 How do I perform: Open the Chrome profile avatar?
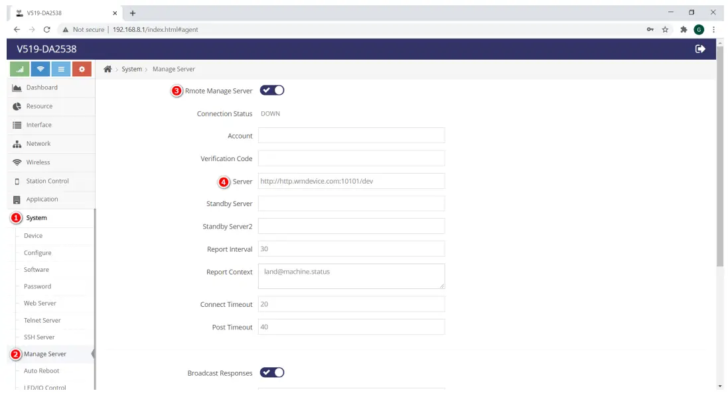[699, 29]
